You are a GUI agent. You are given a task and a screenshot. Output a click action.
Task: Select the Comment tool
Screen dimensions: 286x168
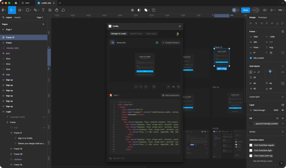63,10
